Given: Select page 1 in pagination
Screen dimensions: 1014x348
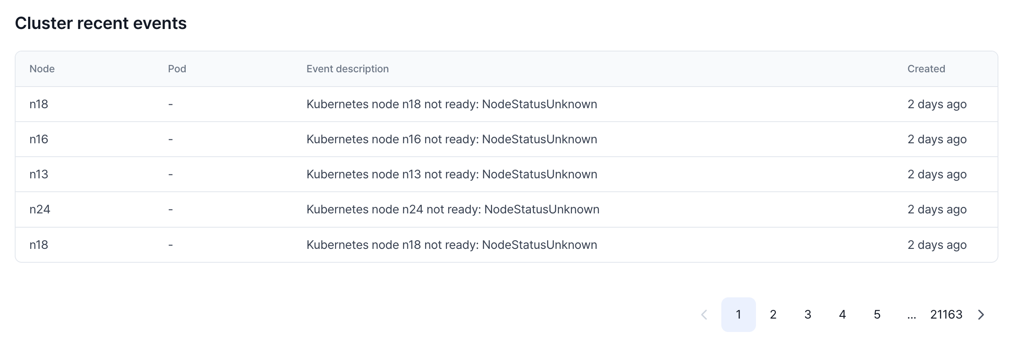Looking at the screenshot, I should click(738, 315).
